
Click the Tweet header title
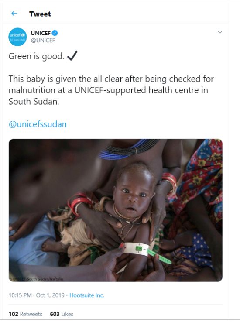point(40,14)
